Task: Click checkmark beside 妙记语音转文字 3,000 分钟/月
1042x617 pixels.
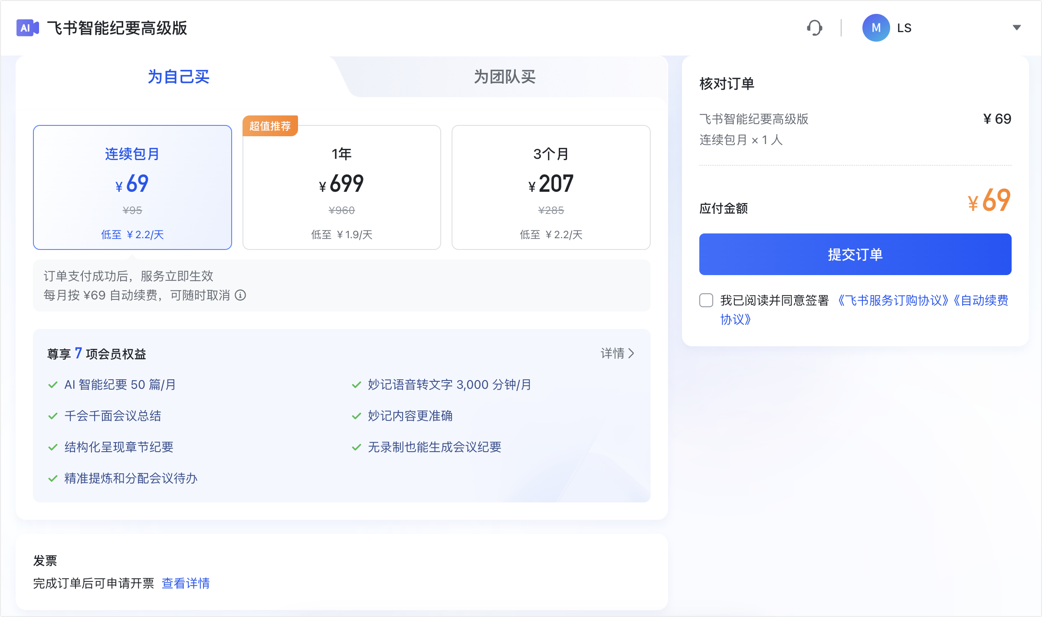Action: (x=357, y=385)
